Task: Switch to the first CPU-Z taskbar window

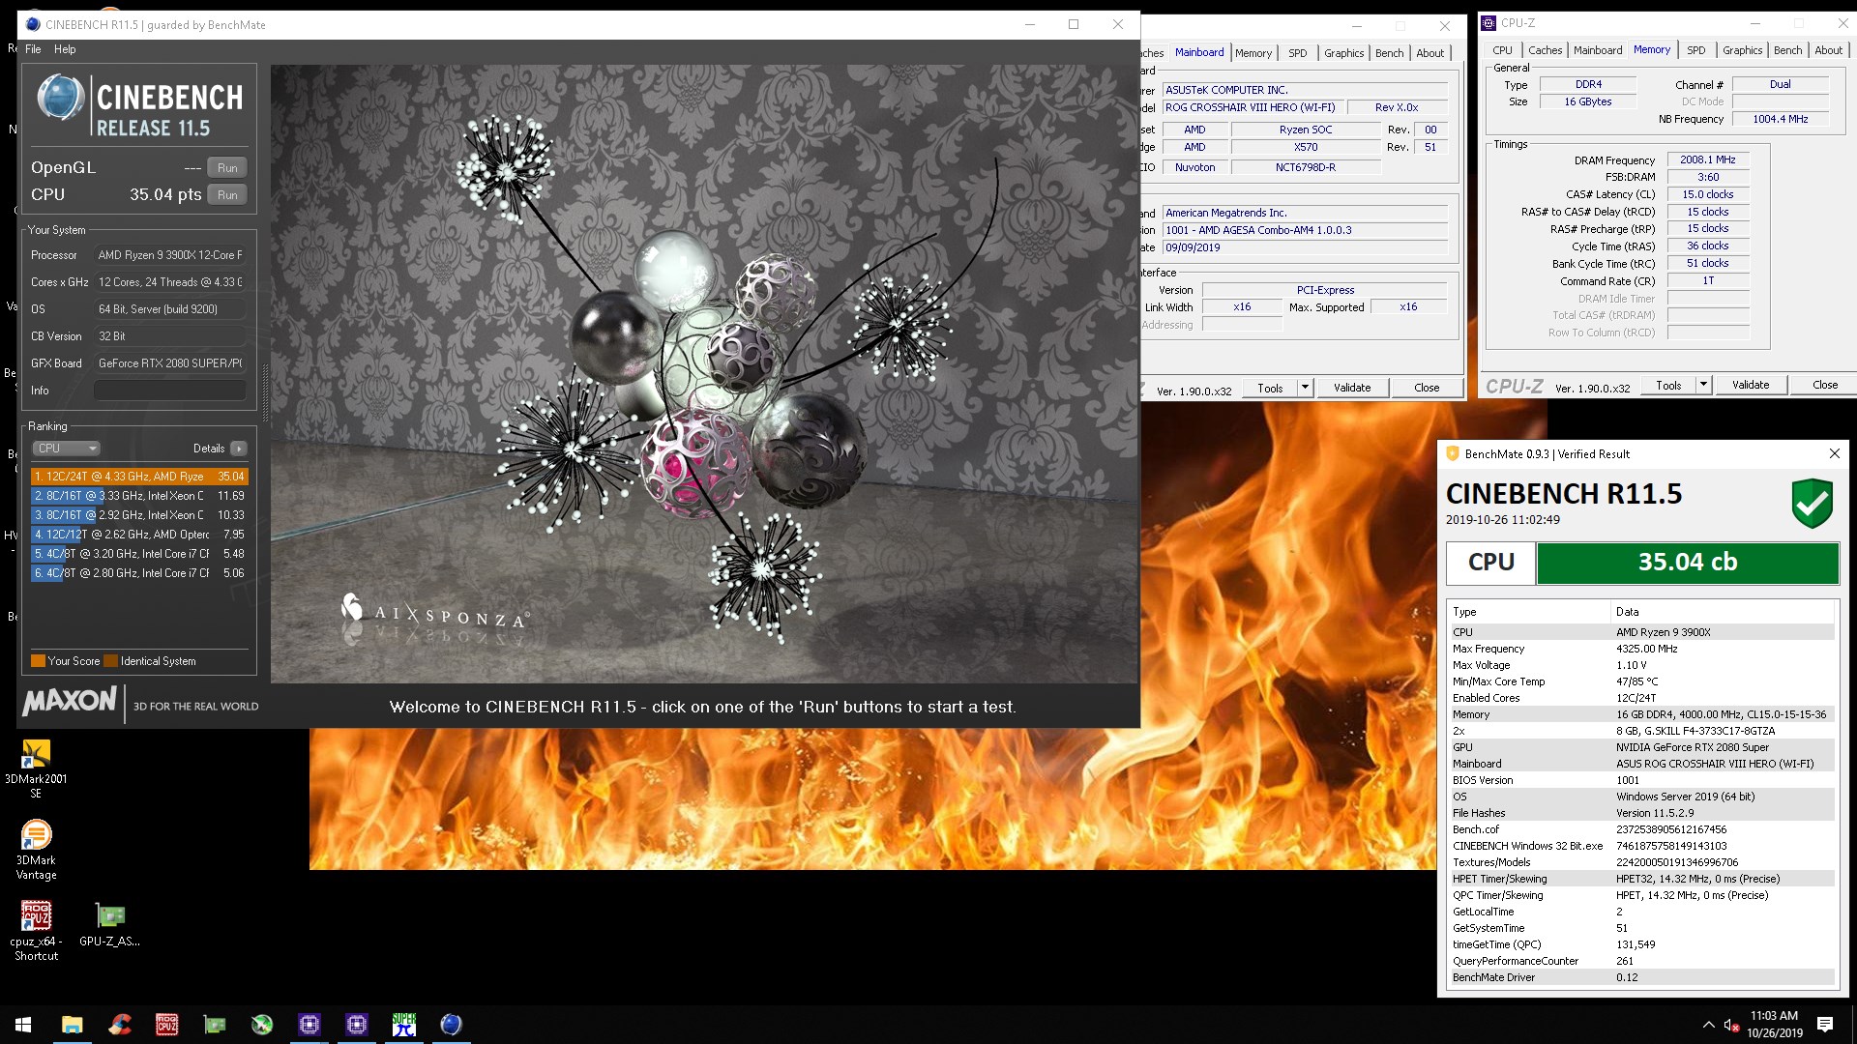Action: pos(309,1025)
